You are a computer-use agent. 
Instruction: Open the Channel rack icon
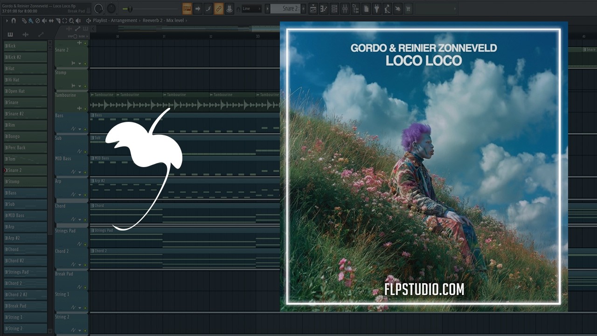pos(334,9)
